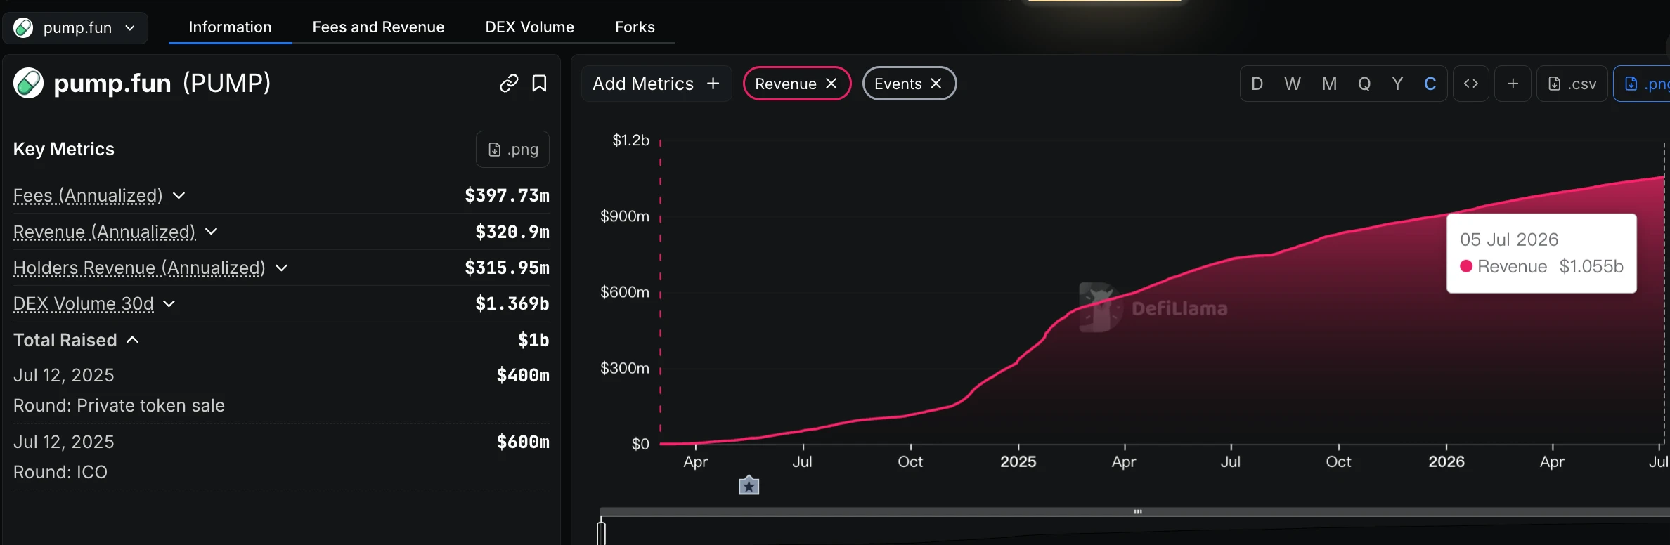Screen dimensions: 1670x545
Task: Switch chart to Daily (D) interval
Action: tap(1257, 84)
